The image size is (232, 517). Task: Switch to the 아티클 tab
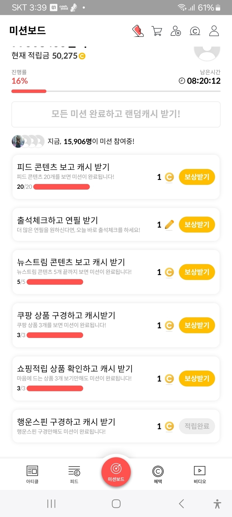click(32, 474)
